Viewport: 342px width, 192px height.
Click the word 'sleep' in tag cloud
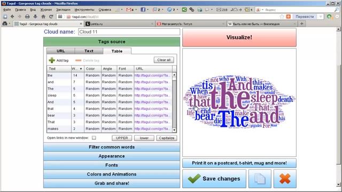pyautogui.click(x=264, y=97)
